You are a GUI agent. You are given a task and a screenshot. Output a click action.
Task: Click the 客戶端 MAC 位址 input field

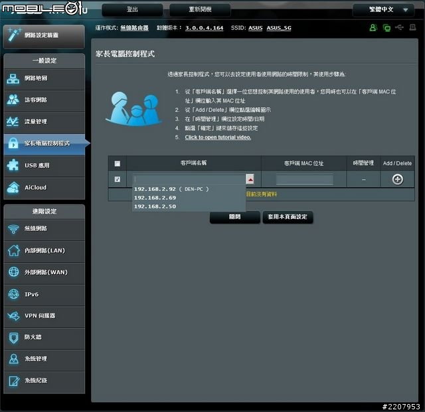tap(304, 179)
